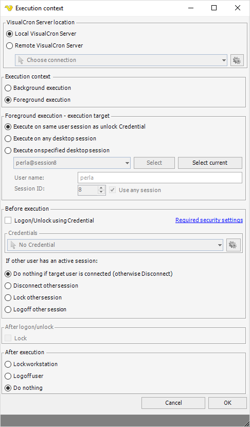Screen dimensions: 250x427
Task: Open the perla@session8 session dropdown
Action: click(72, 163)
